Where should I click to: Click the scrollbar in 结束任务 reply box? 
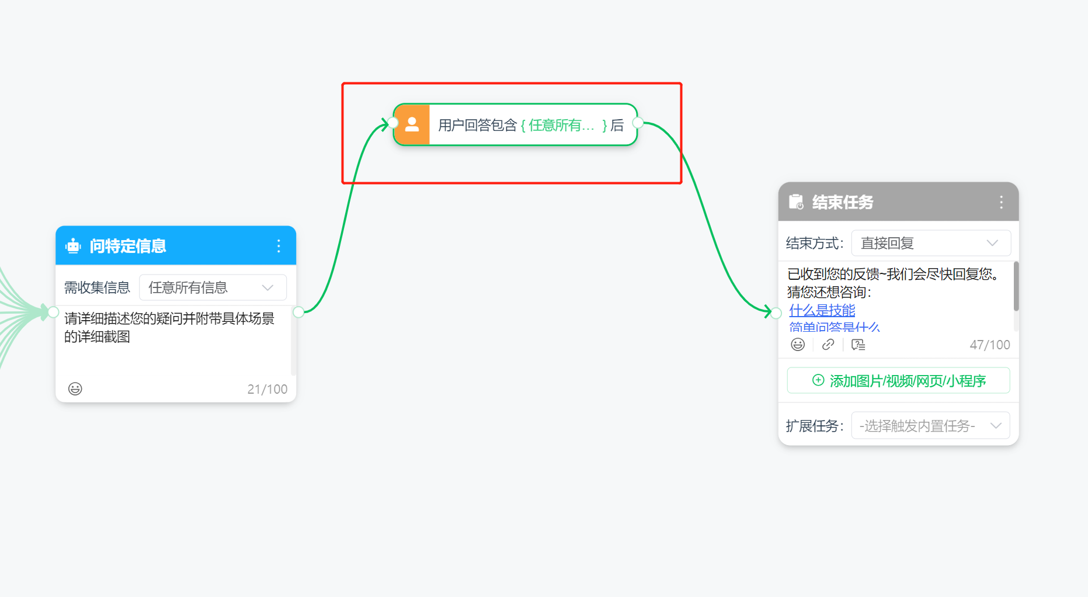[x=1016, y=286]
